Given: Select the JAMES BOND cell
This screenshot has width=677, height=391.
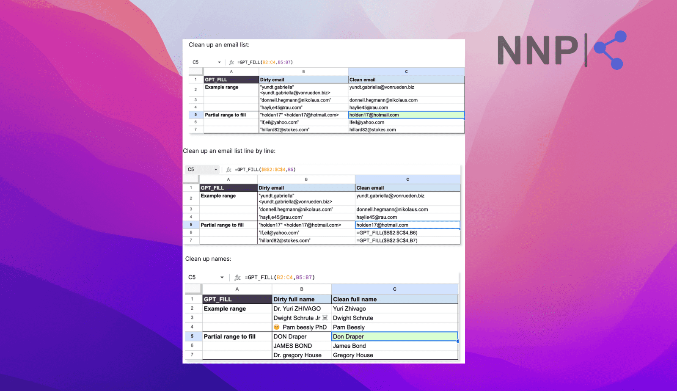Looking at the screenshot, I should tap(302, 346).
